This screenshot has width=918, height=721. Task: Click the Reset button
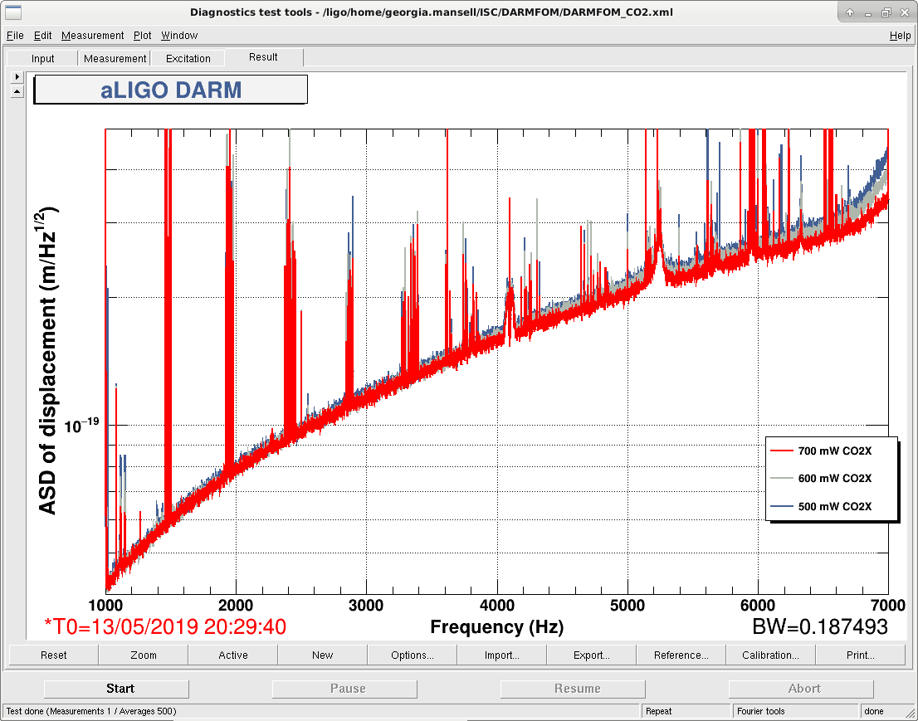tap(54, 655)
